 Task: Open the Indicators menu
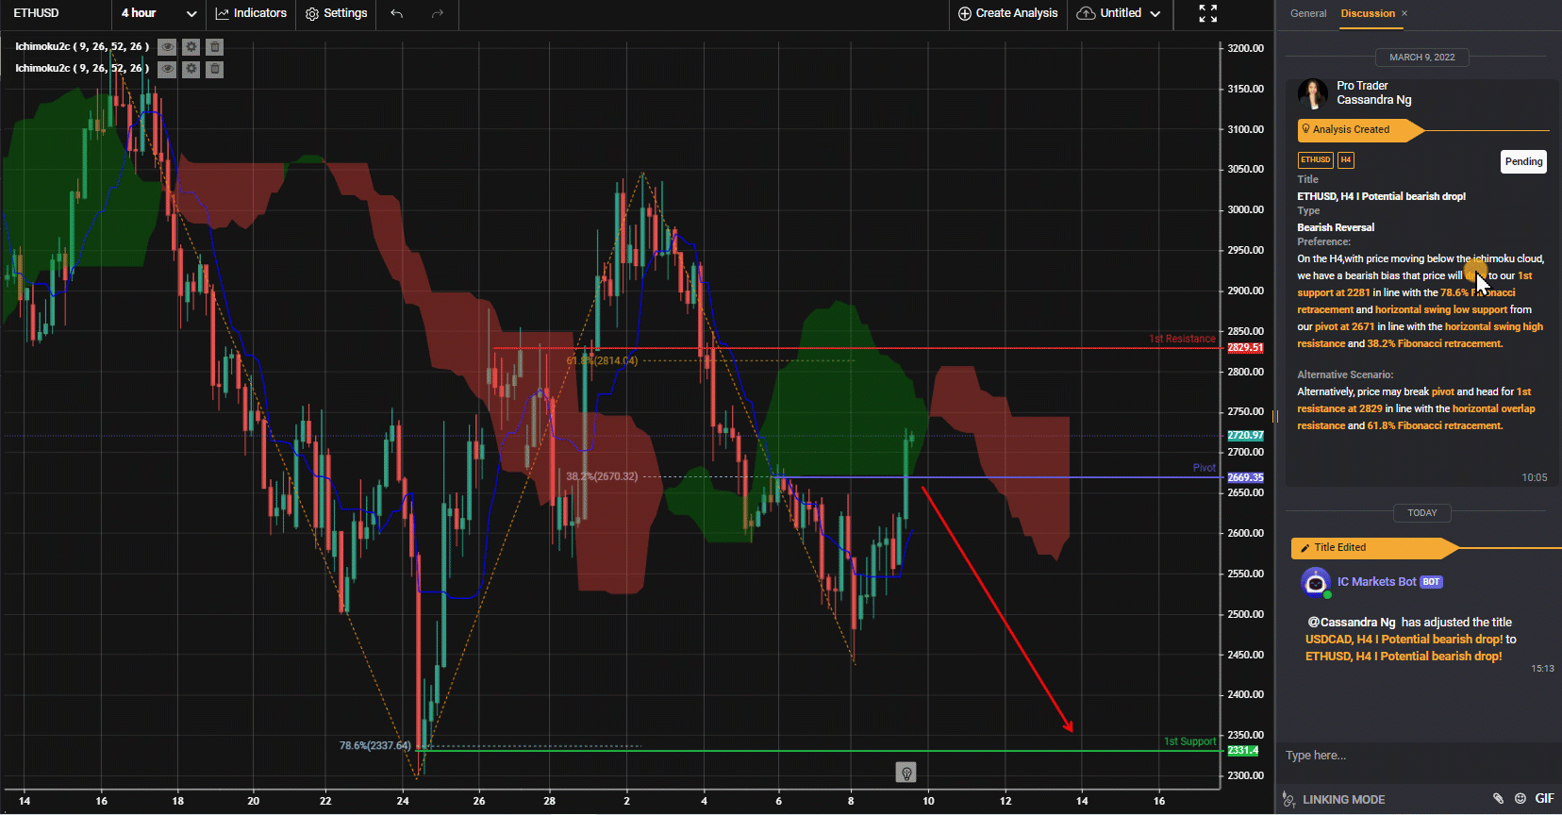[251, 13]
